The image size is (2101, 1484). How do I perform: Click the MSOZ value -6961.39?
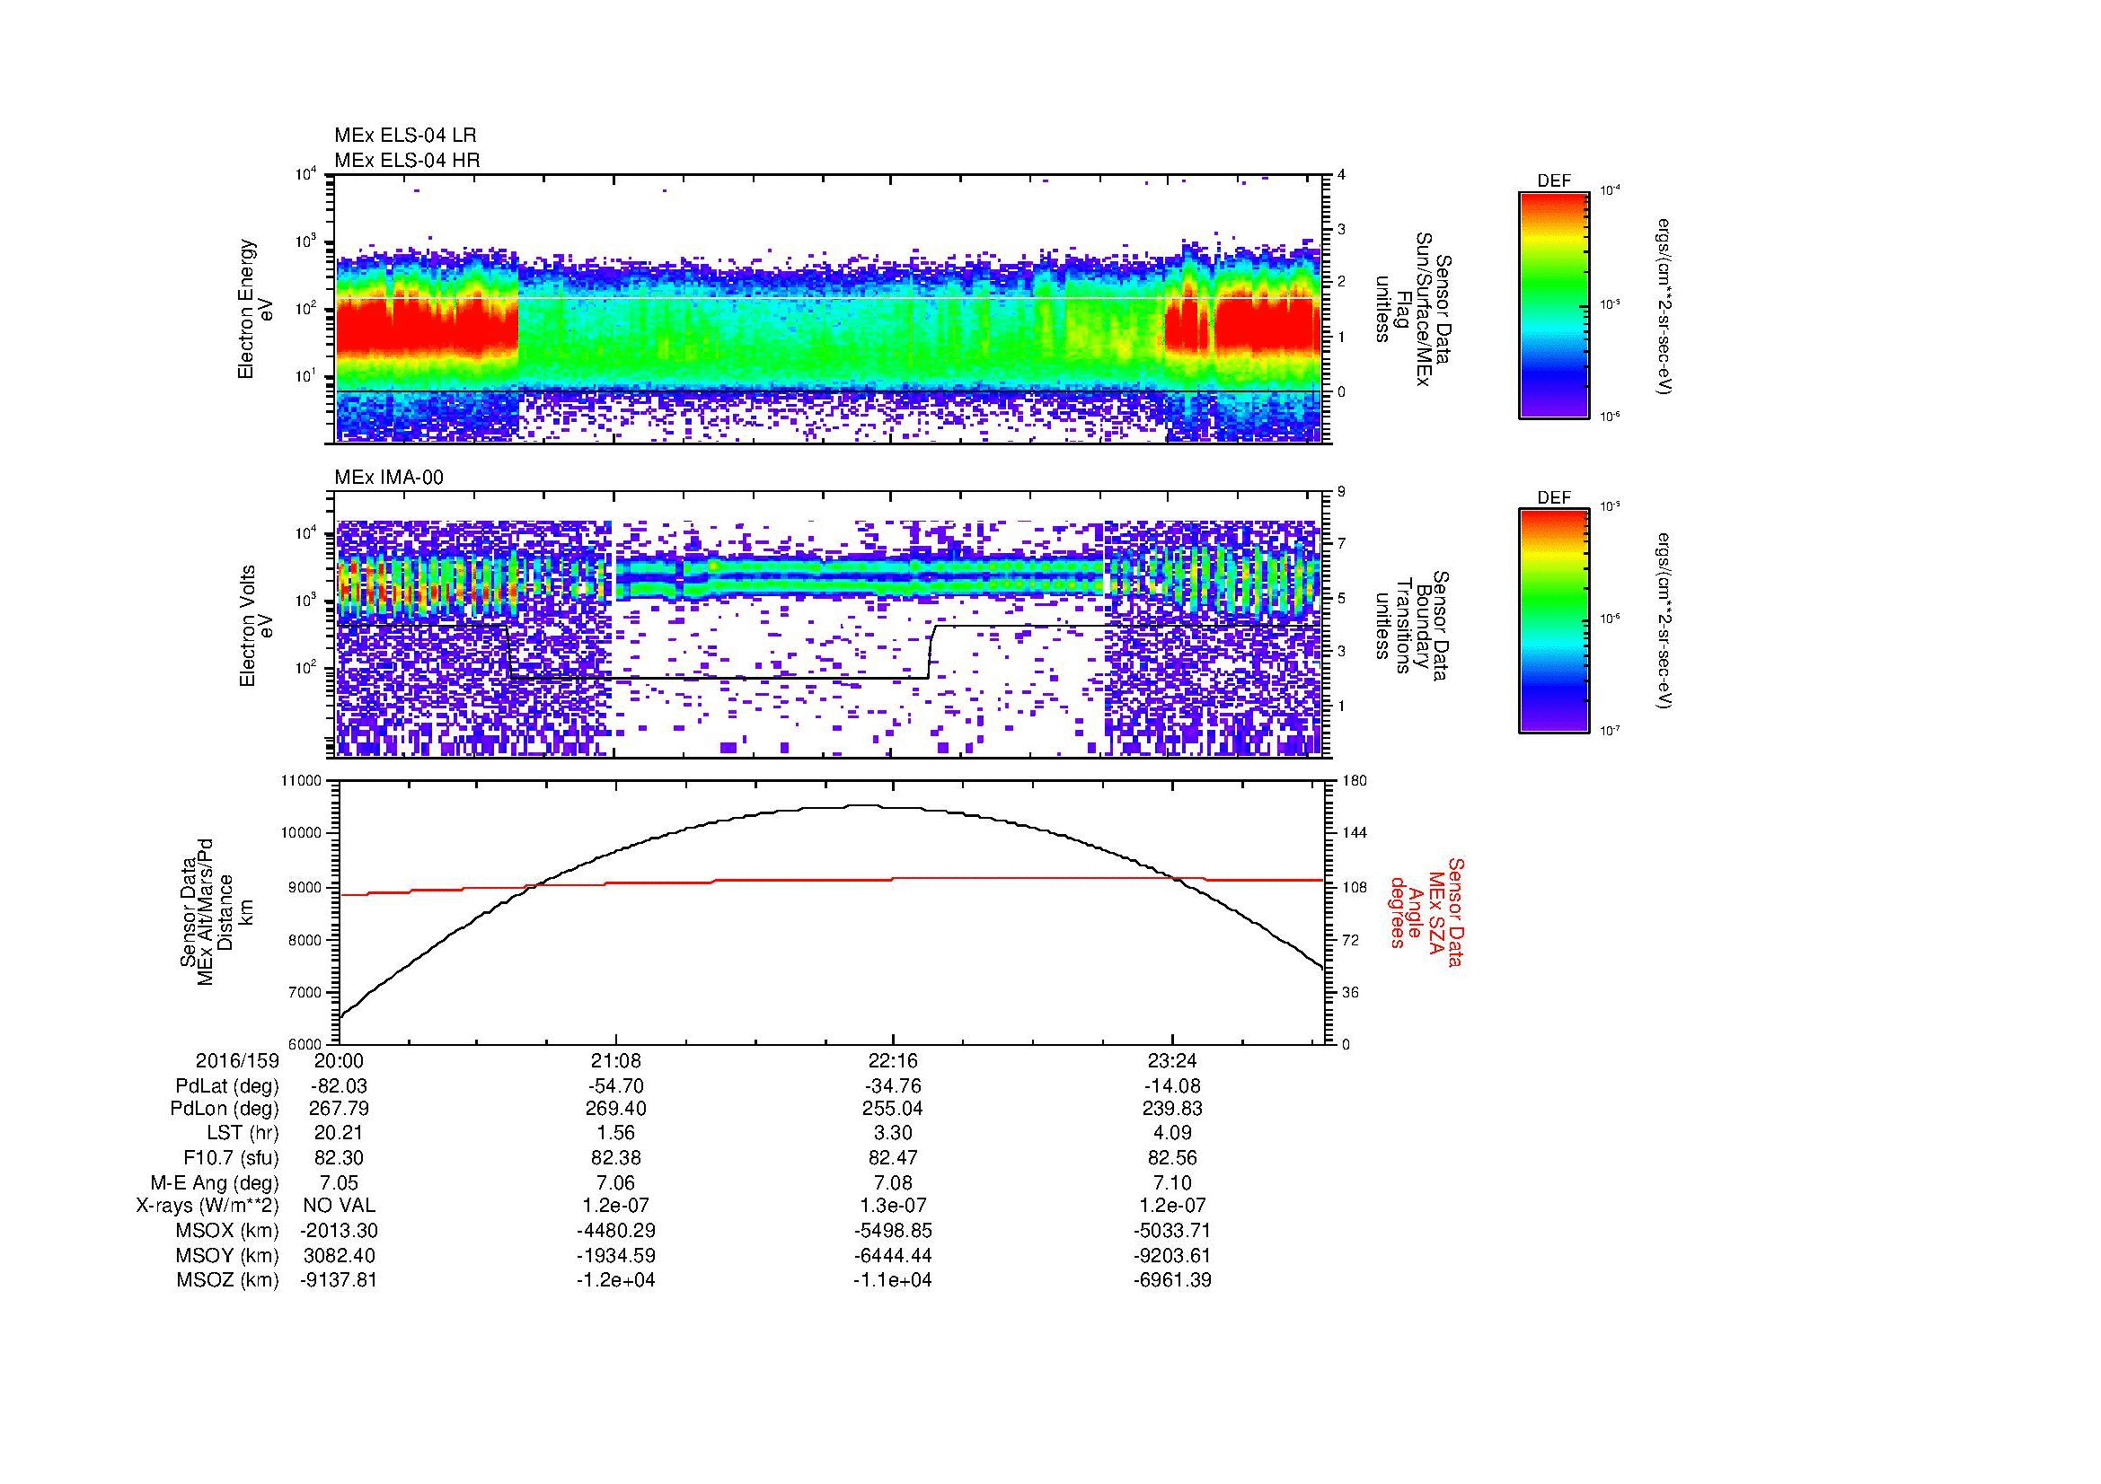1172,1280
